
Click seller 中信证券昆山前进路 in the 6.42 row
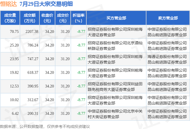pos(167,114)
